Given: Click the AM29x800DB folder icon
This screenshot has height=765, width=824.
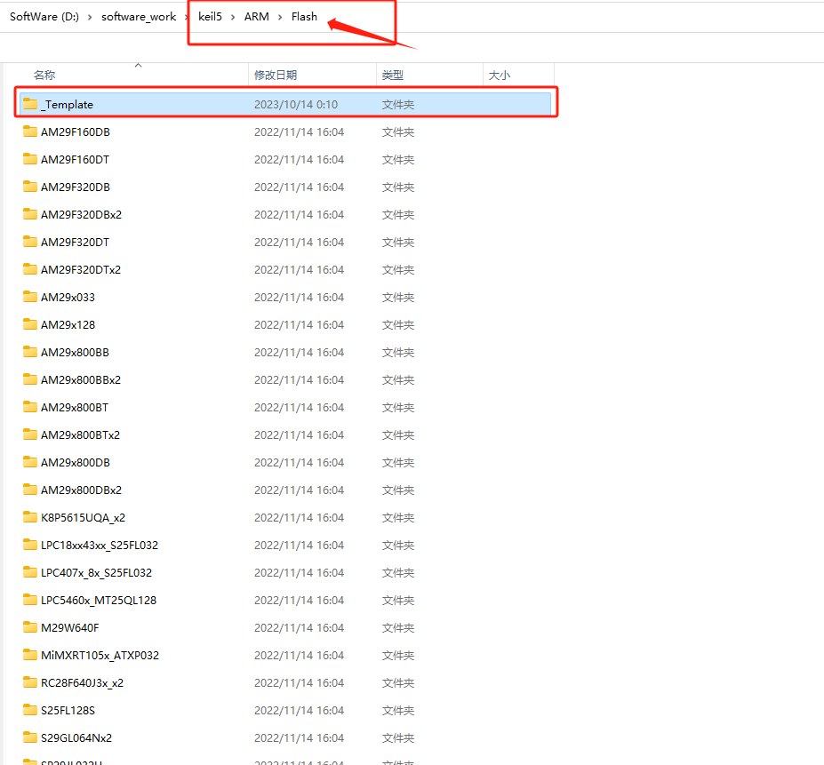Looking at the screenshot, I should tap(30, 462).
